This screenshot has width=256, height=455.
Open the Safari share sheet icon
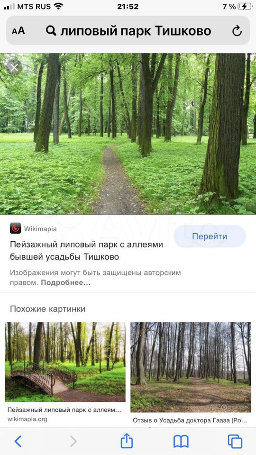pos(127,441)
